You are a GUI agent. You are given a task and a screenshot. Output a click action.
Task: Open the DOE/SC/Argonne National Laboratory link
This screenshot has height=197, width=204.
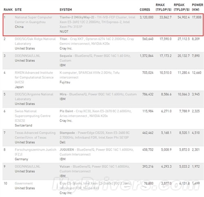tap(34, 96)
